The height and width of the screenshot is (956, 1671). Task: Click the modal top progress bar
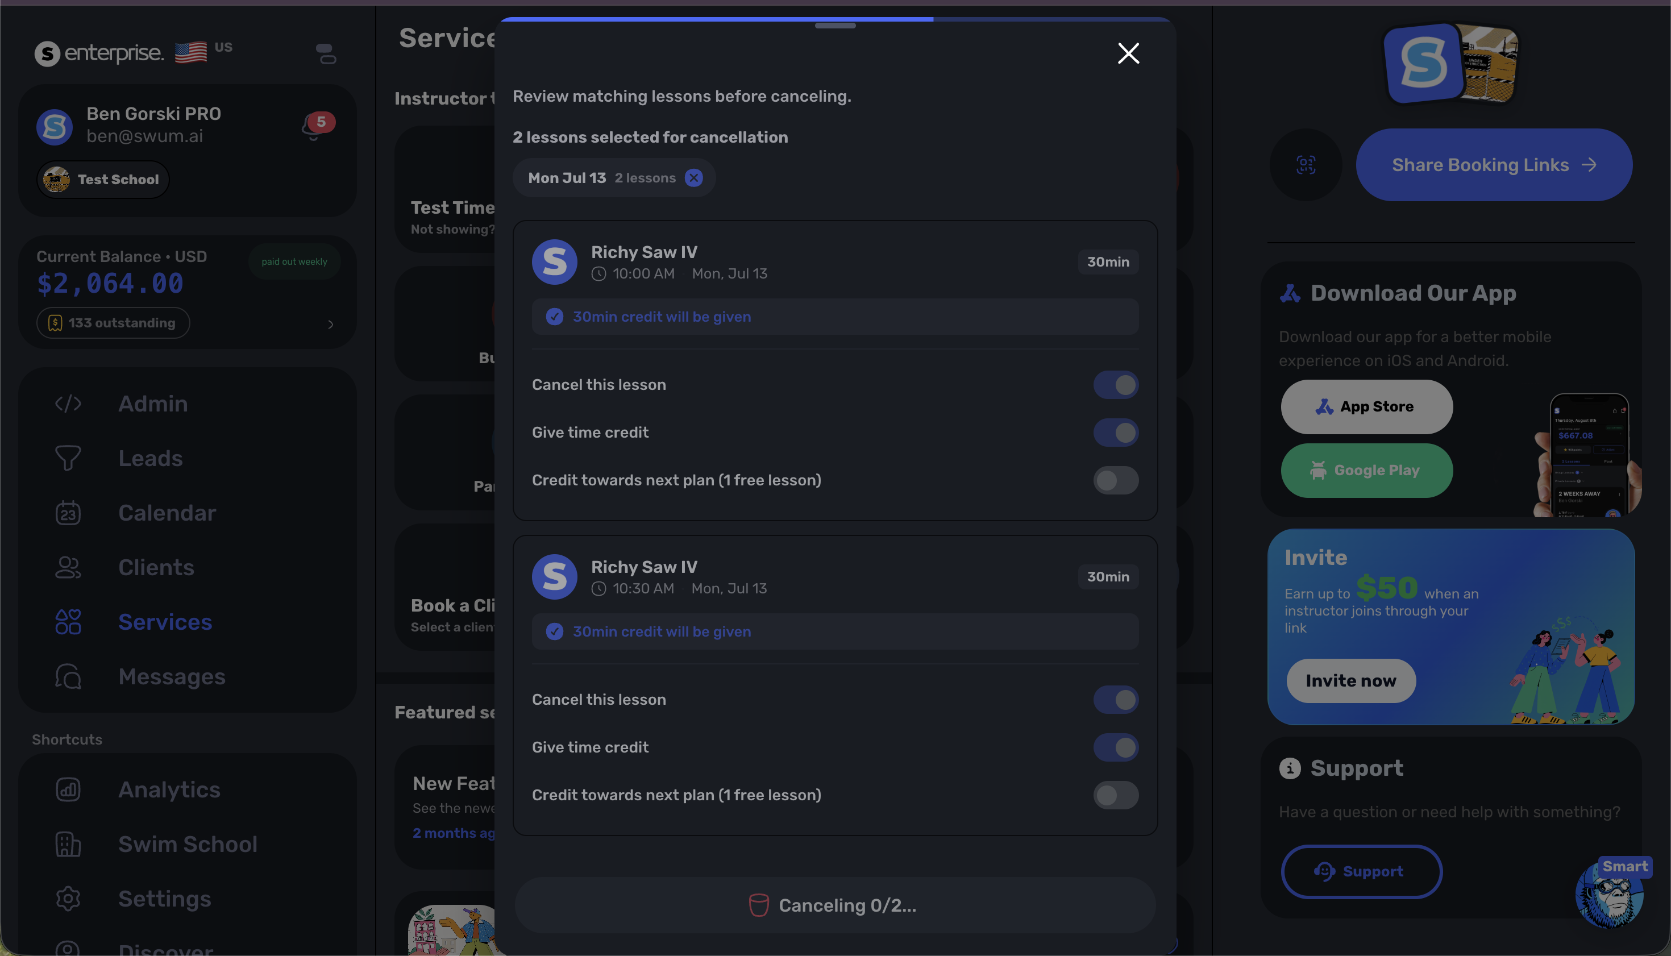pos(835,19)
